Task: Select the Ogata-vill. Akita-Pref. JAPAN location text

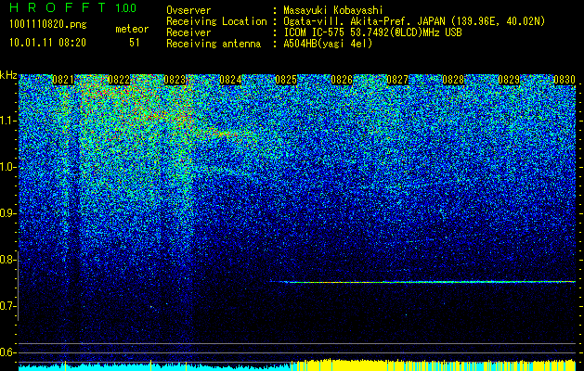Action: tap(414, 21)
